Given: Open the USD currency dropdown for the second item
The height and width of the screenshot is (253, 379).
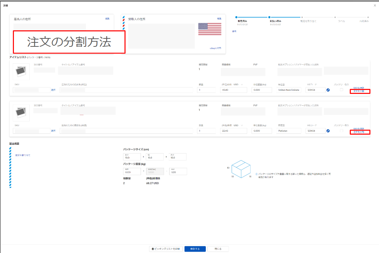Looking at the screenshot, I should pyautogui.click(x=242, y=125).
